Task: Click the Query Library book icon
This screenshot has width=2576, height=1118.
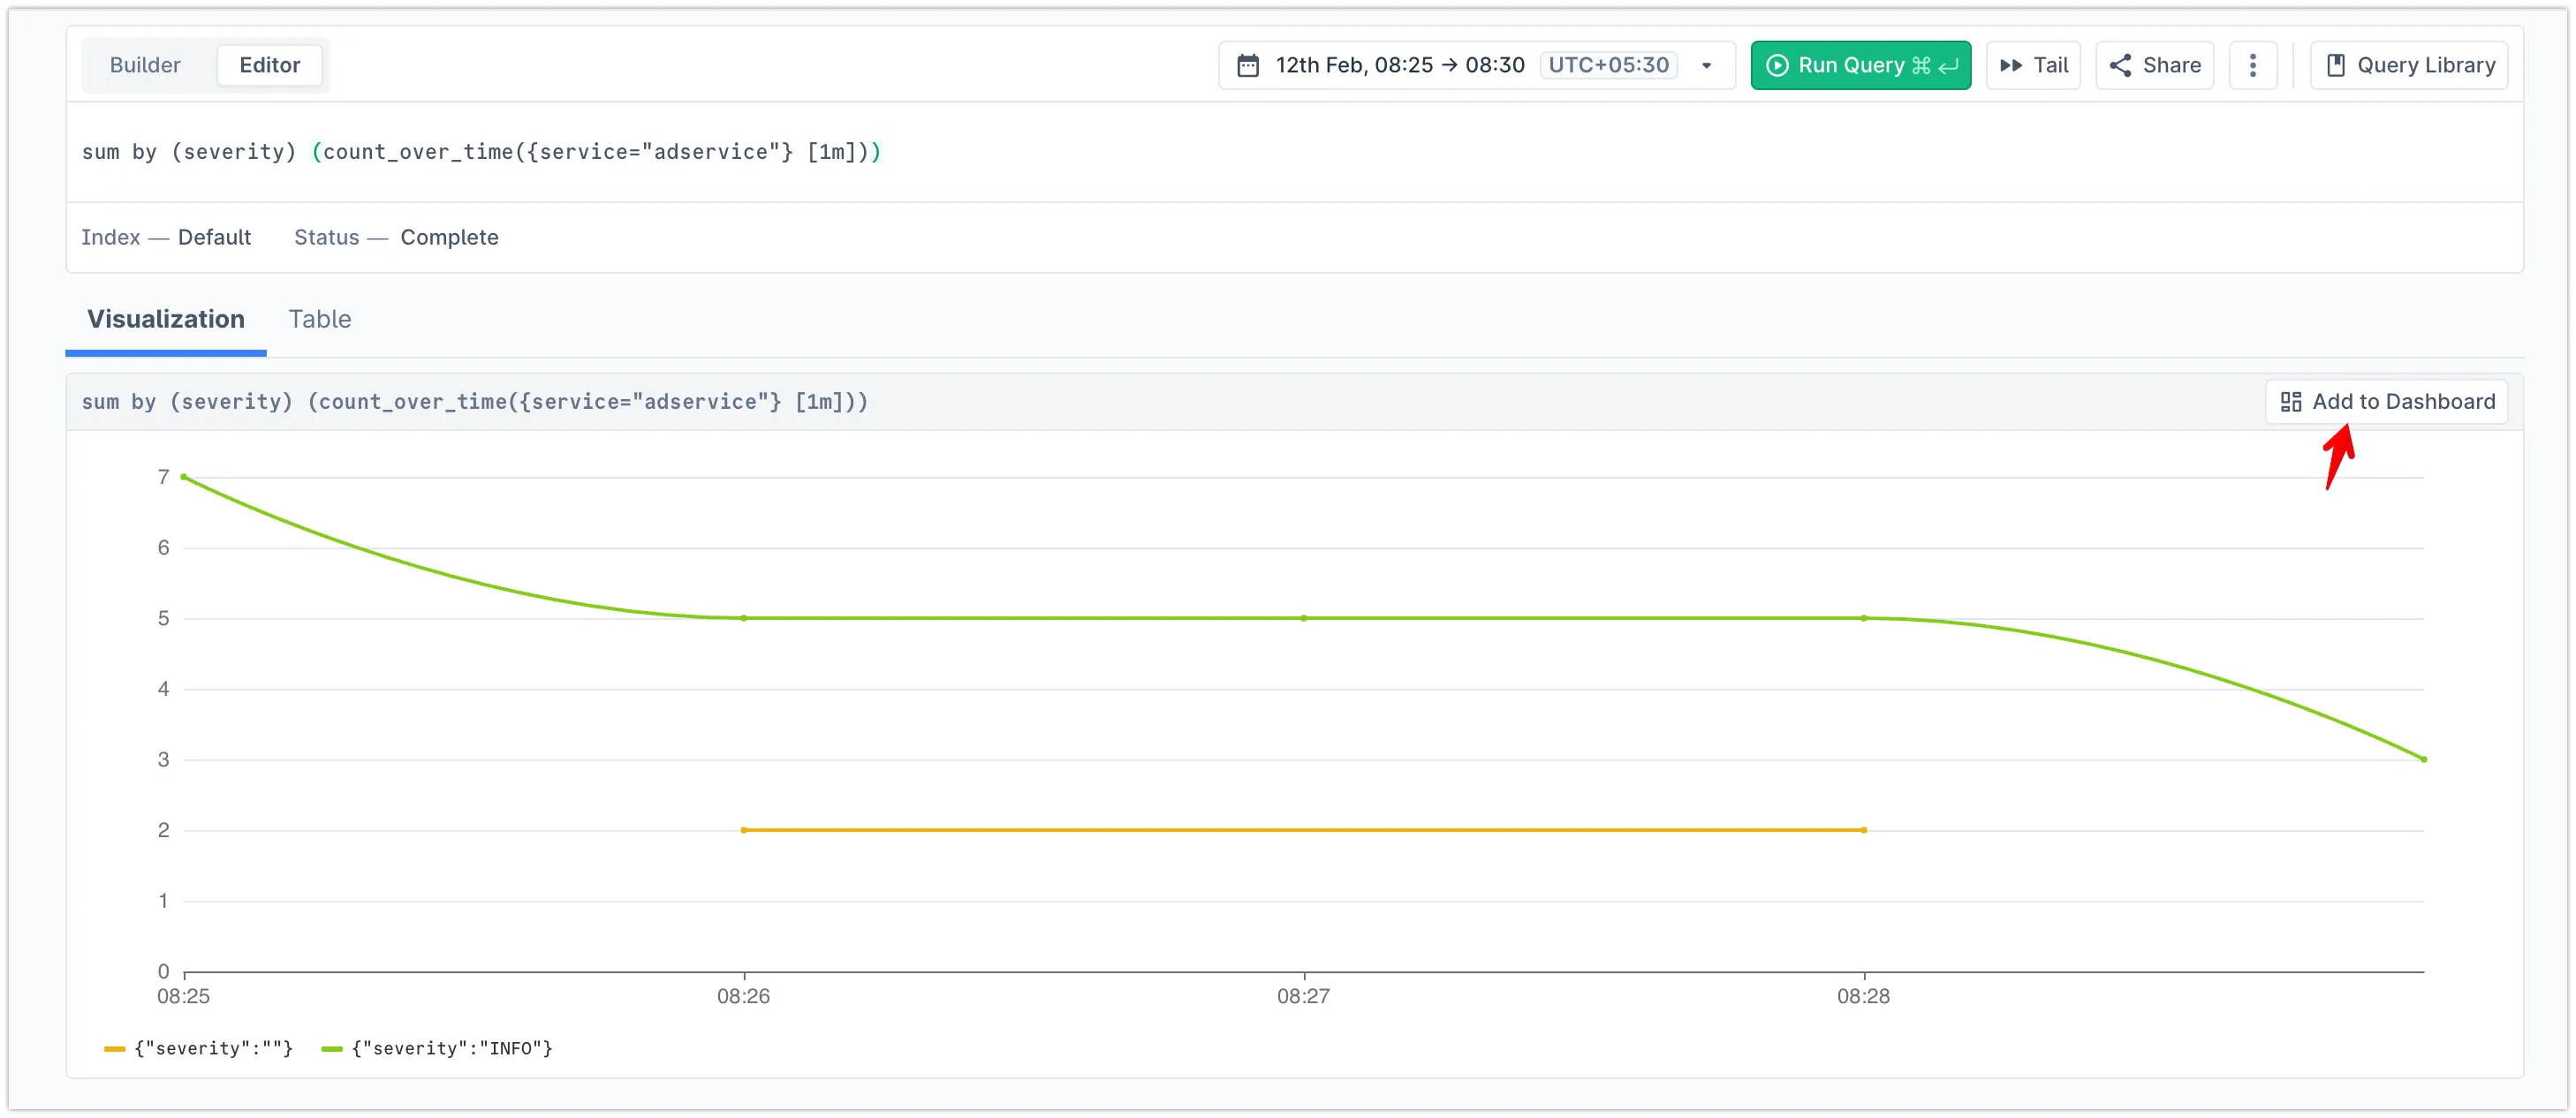Action: [2335, 66]
